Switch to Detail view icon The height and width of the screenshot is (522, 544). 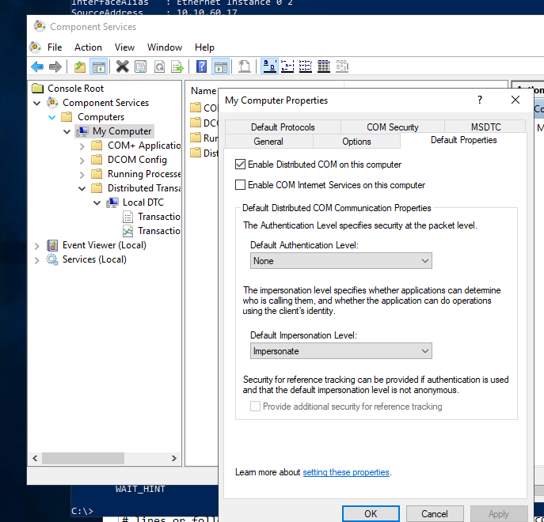point(324,66)
